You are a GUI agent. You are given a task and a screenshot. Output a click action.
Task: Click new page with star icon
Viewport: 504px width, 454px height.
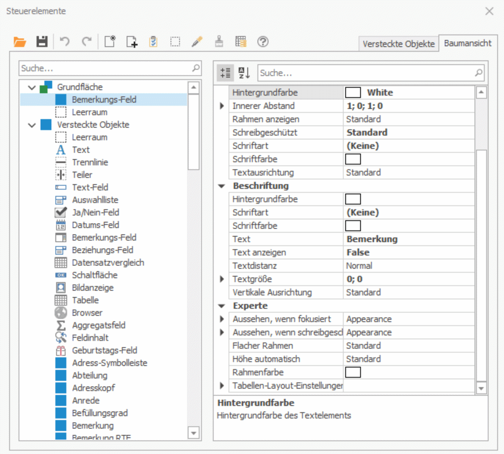pos(110,42)
